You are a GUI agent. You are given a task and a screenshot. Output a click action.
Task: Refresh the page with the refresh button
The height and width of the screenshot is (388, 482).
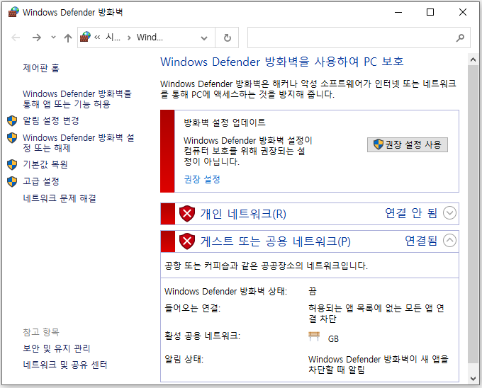(227, 38)
